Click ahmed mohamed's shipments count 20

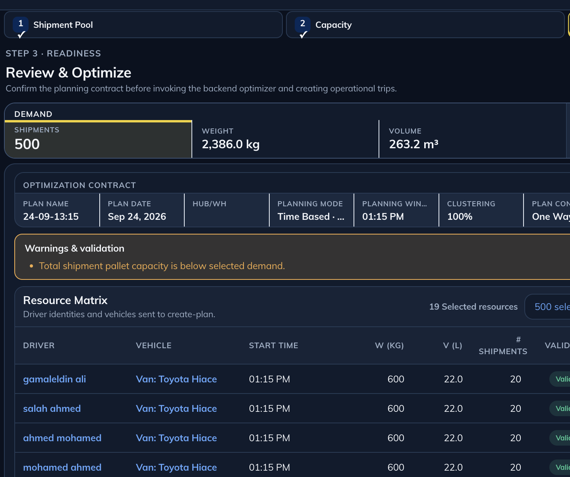coord(516,438)
